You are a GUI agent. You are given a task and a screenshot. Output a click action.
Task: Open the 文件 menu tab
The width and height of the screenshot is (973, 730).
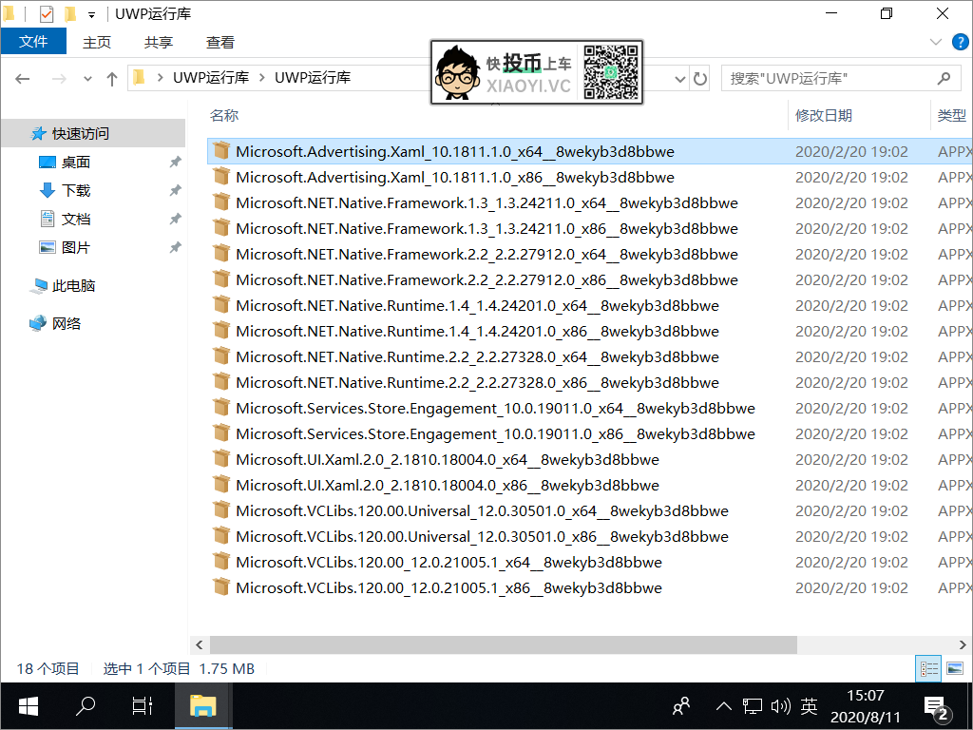[33, 42]
